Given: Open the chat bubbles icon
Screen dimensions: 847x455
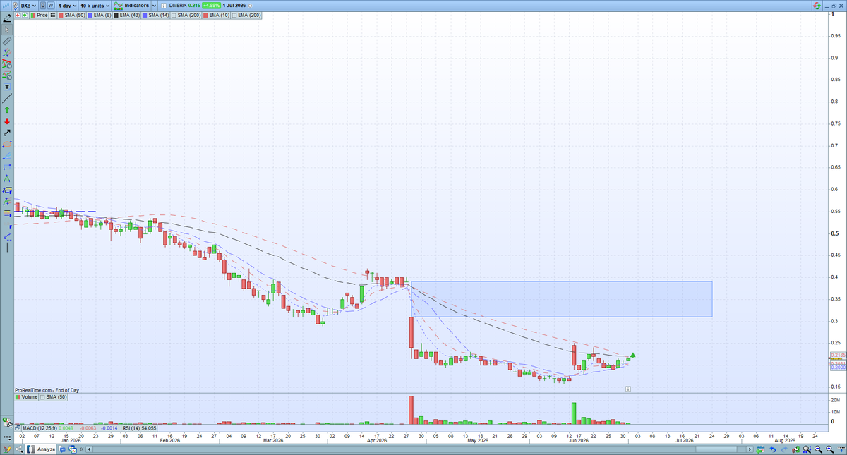Looking at the screenshot, I should [62, 449].
